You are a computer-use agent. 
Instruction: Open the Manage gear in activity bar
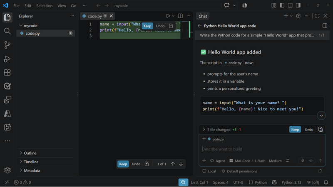click(7, 170)
